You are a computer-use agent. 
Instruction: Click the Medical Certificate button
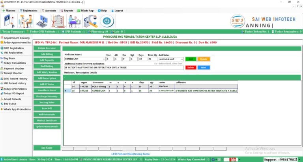[x=47, y=121]
